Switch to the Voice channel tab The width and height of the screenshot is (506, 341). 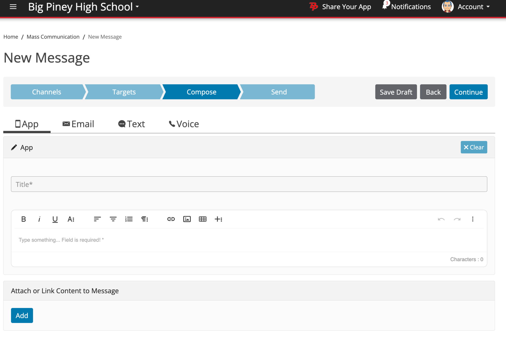point(184,124)
